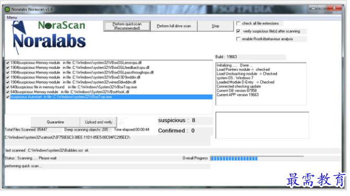Click the performing quick scan status line
The width and height of the screenshot is (350, 196).
(24, 166)
